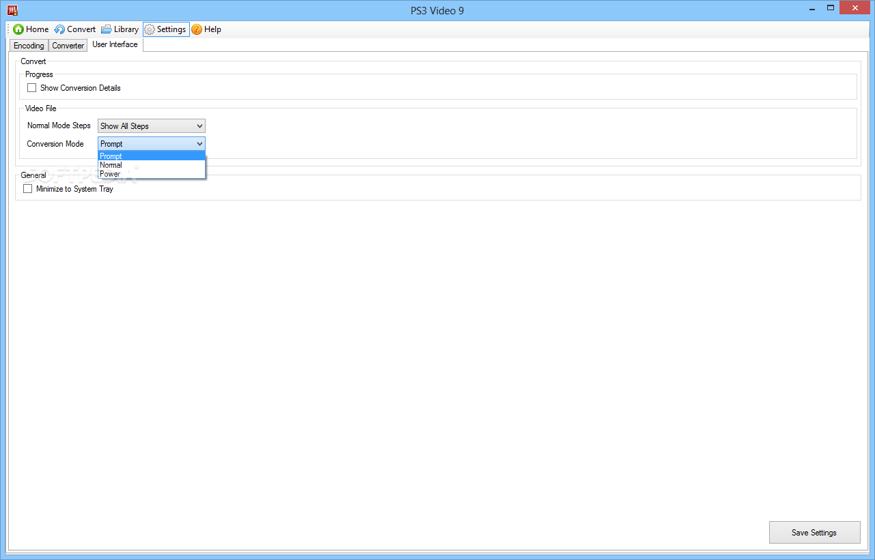Image resolution: width=875 pixels, height=560 pixels.
Task: Click the blue Convert arrows icon
Action: pyautogui.click(x=59, y=29)
